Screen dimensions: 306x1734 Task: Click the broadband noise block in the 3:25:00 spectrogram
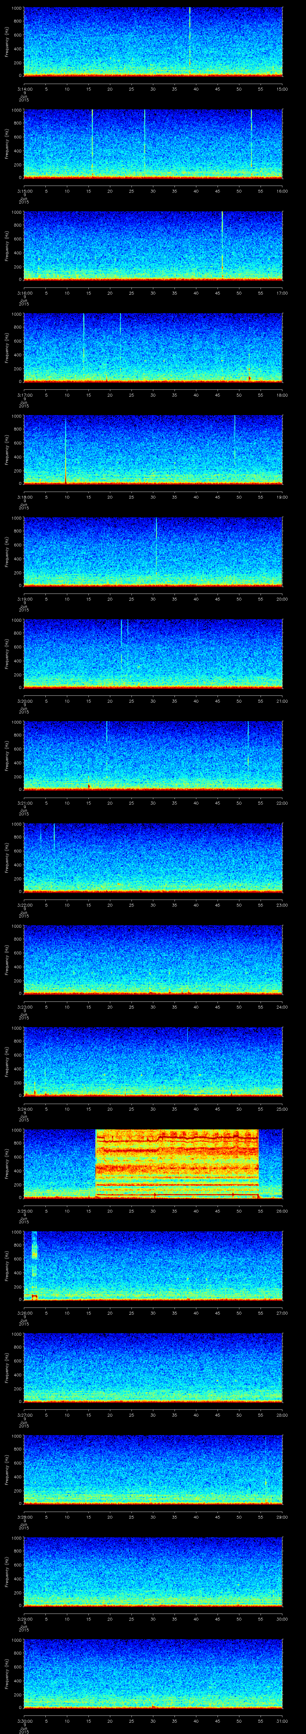click(177, 1163)
